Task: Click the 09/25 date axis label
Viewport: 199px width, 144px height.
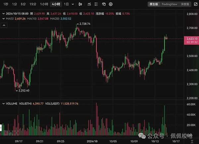Action: click(61, 141)
